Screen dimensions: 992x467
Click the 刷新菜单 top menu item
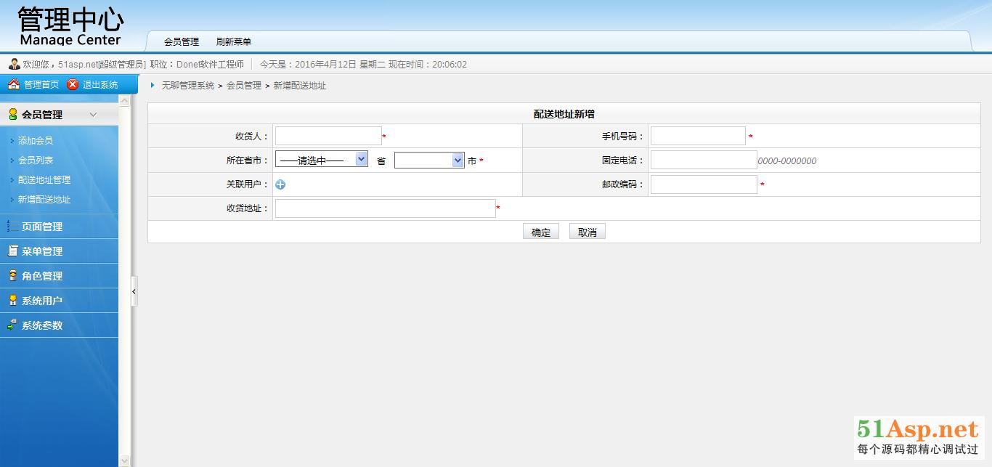pyautogui.click(x=233, y=42)
